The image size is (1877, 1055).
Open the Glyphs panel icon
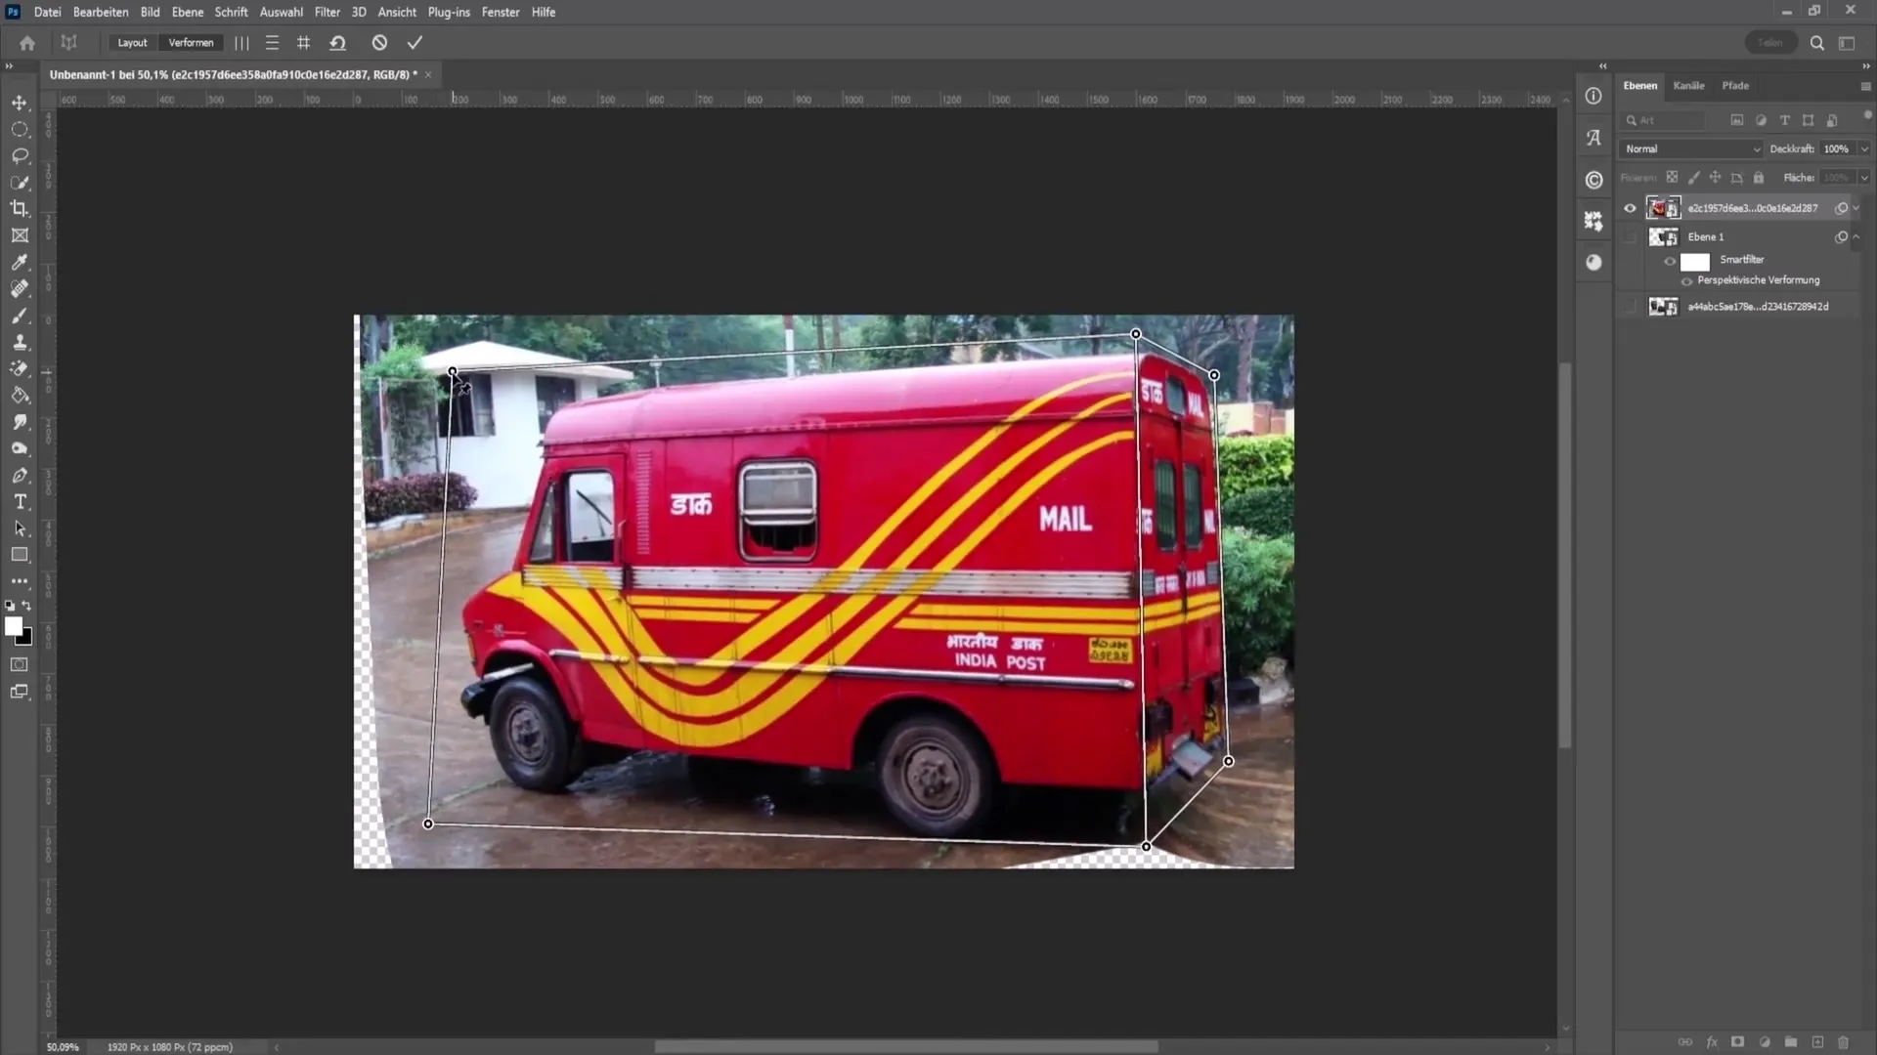point(1593,138)
